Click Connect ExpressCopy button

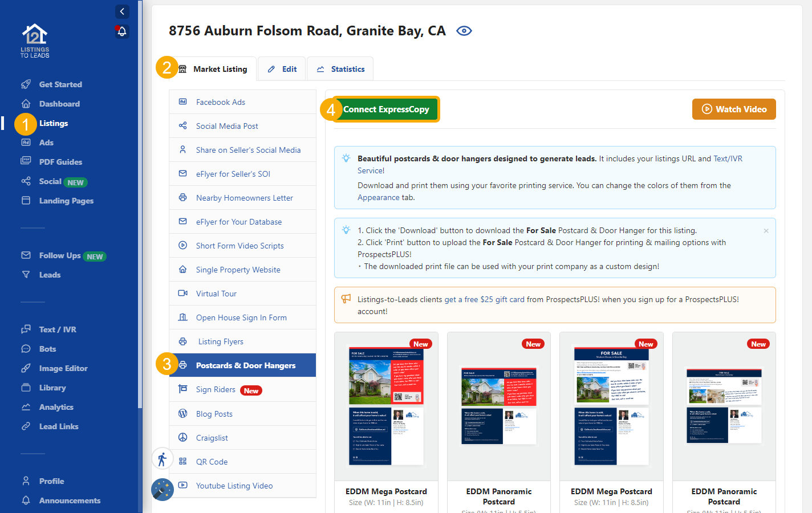[386, 109]
